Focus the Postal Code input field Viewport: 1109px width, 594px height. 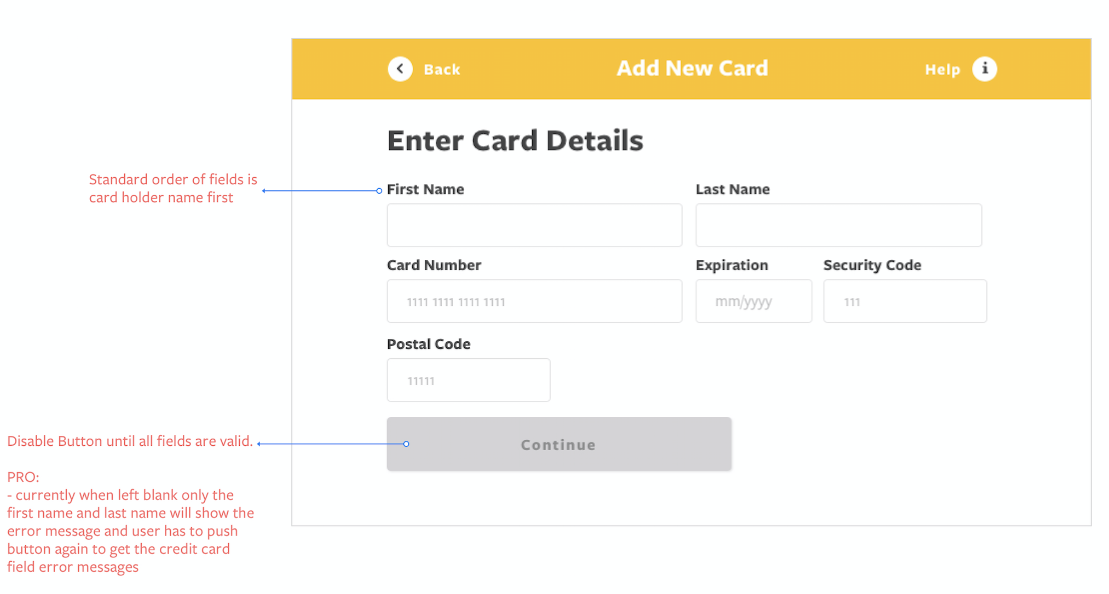(468, 380)
